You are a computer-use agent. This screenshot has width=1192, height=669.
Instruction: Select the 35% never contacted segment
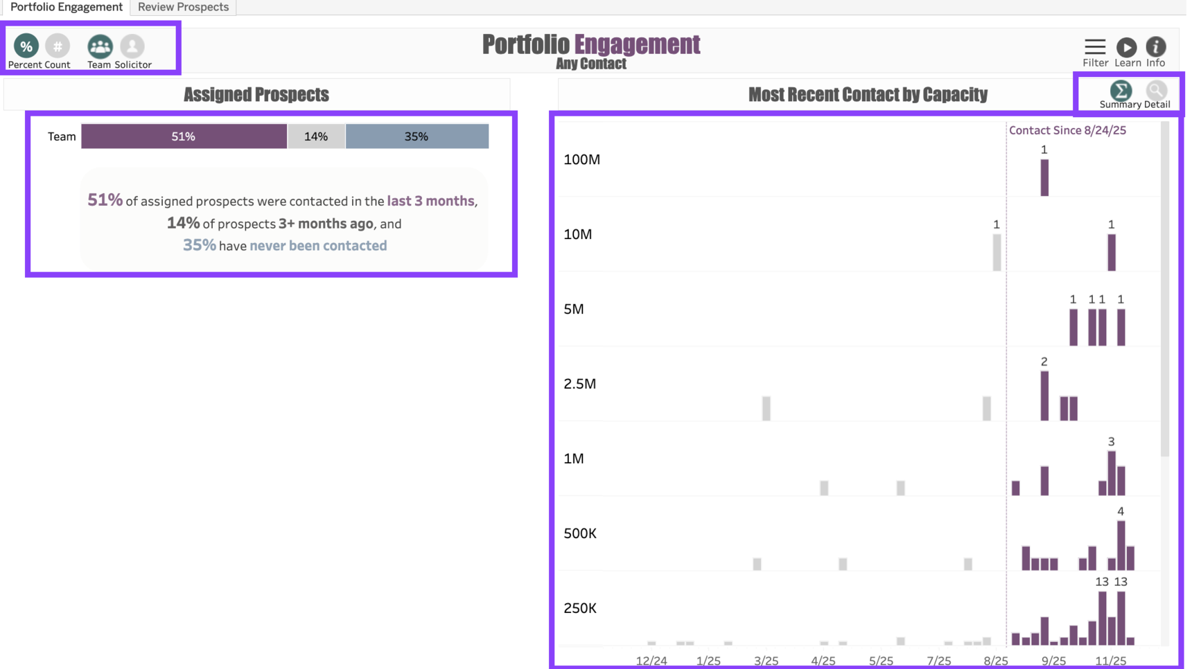coord(417,136)
